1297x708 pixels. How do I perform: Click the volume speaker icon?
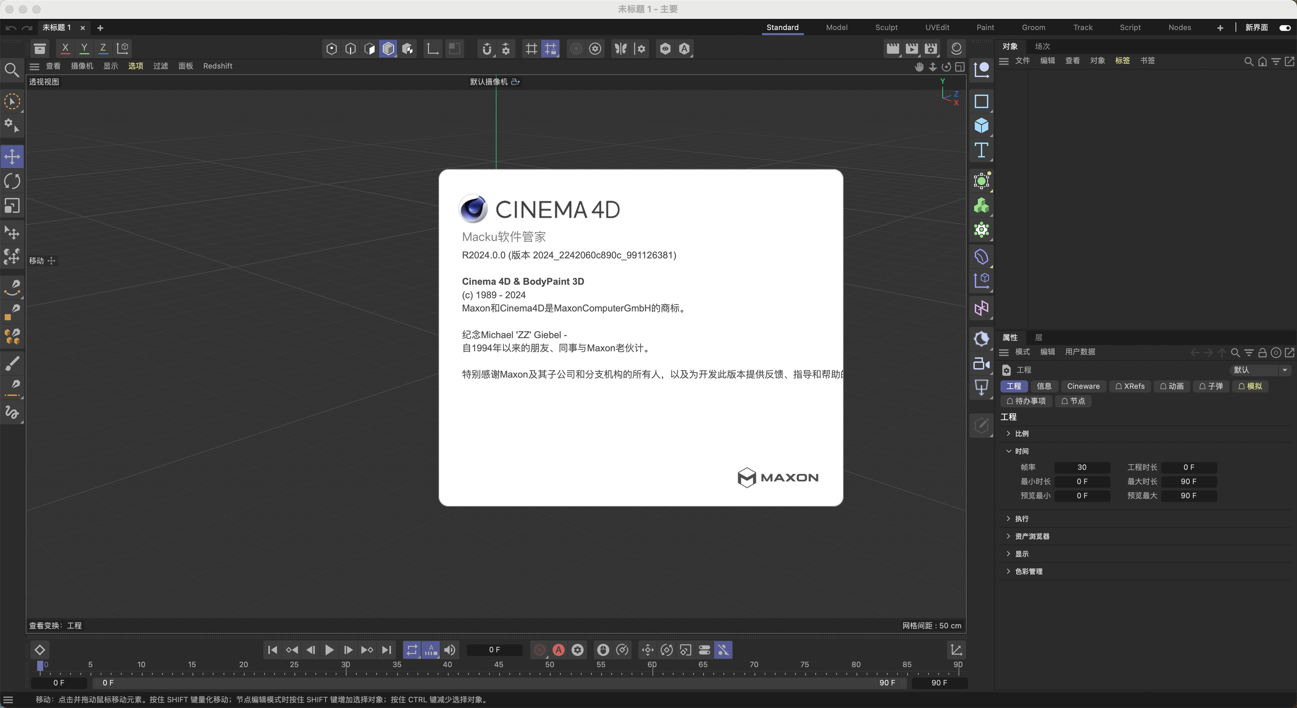tap(450, 650)
